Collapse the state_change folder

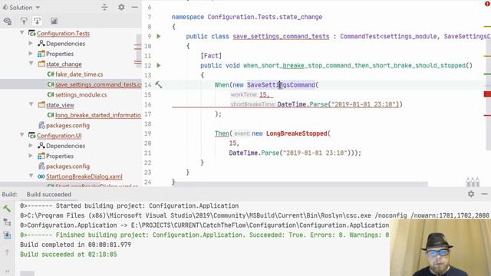pos(31,64)
